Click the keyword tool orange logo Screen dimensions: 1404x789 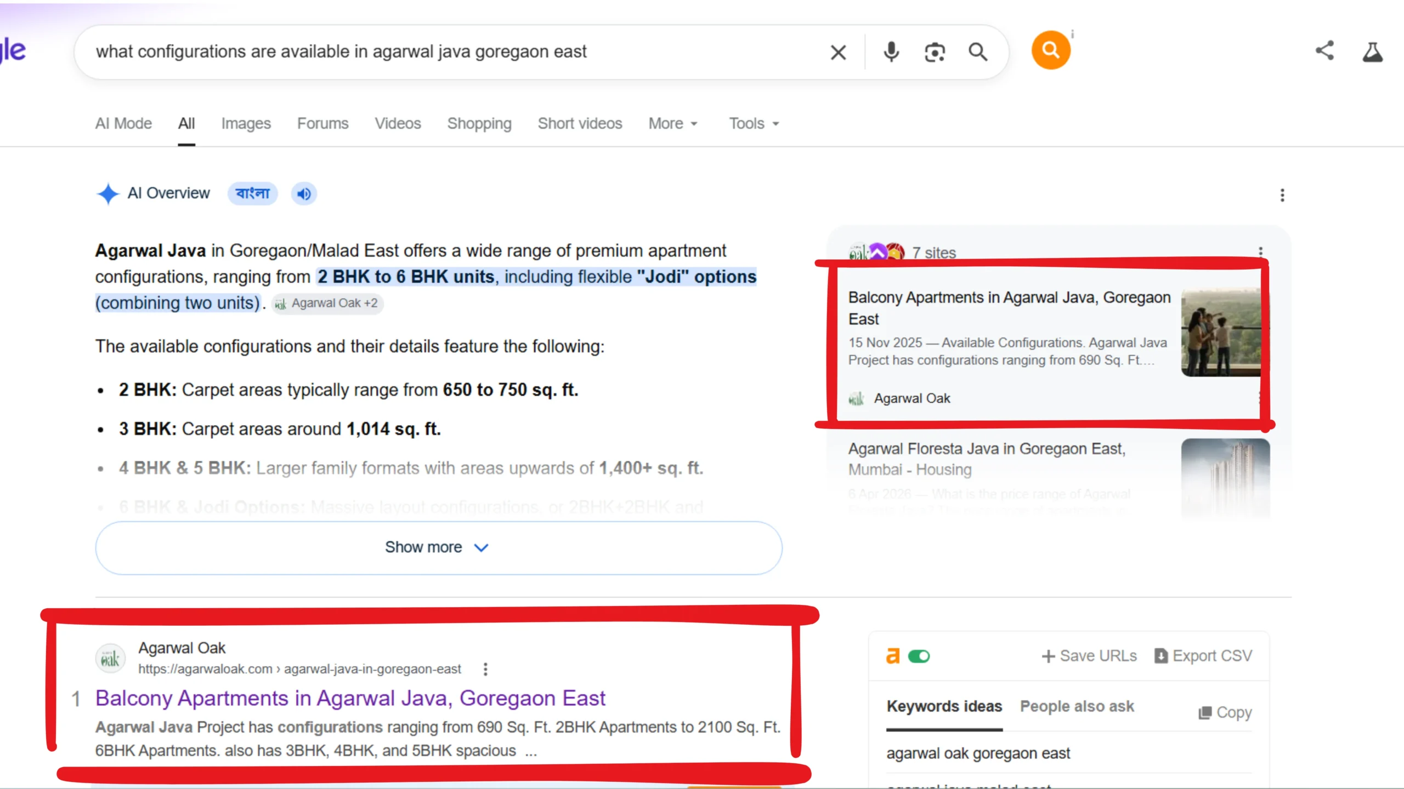click(893, 656)
